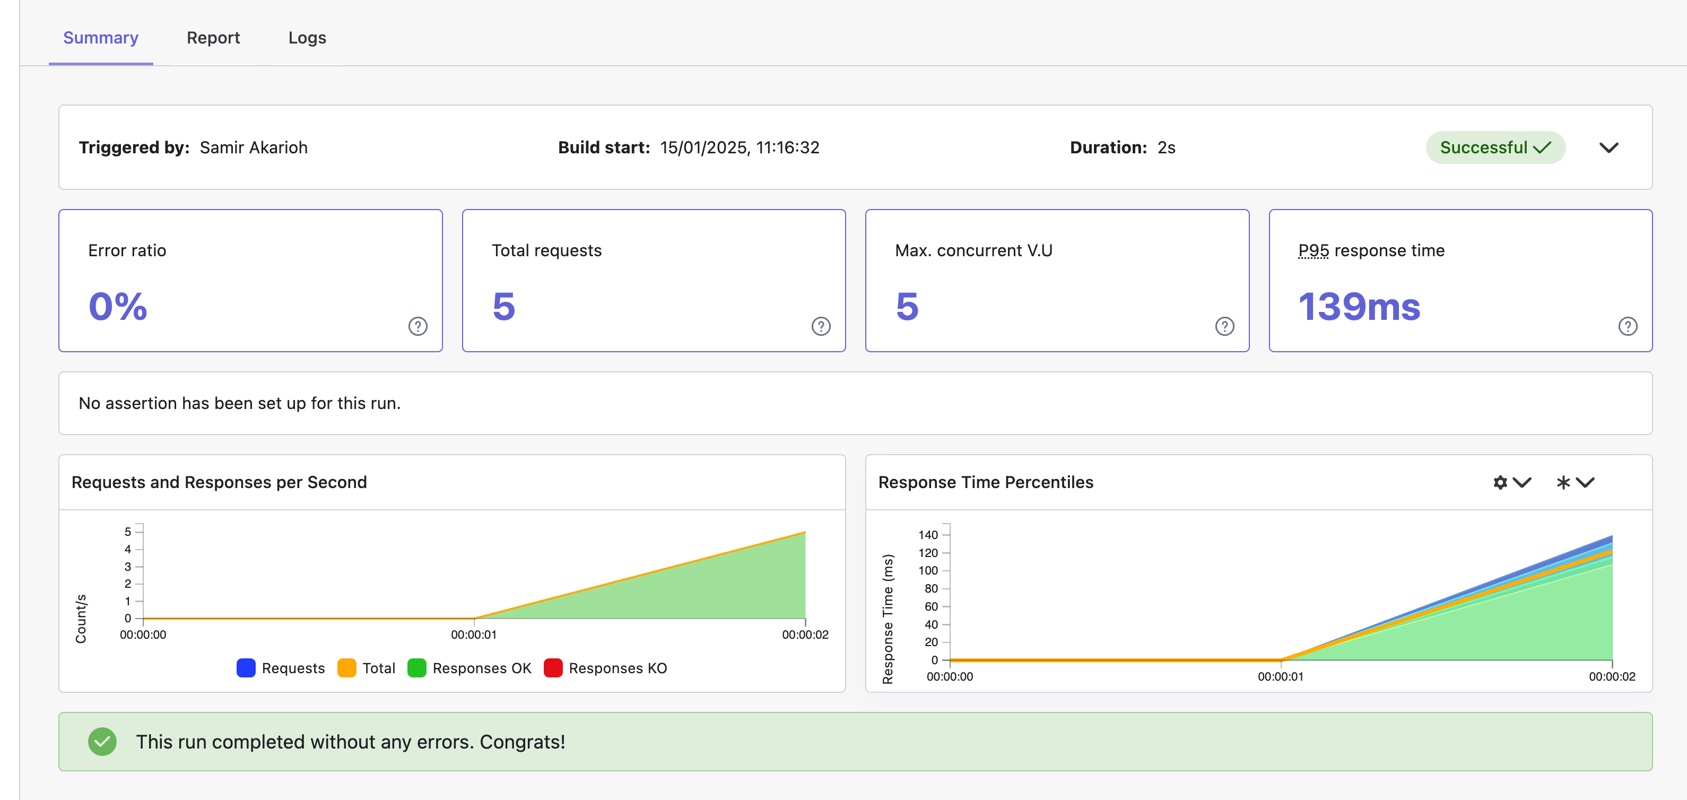
Task: Click the name Samir Akarioh
Action: pos(254,148)
